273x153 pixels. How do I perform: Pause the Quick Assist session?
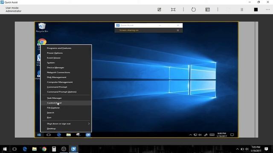click(x=242, y=9)
